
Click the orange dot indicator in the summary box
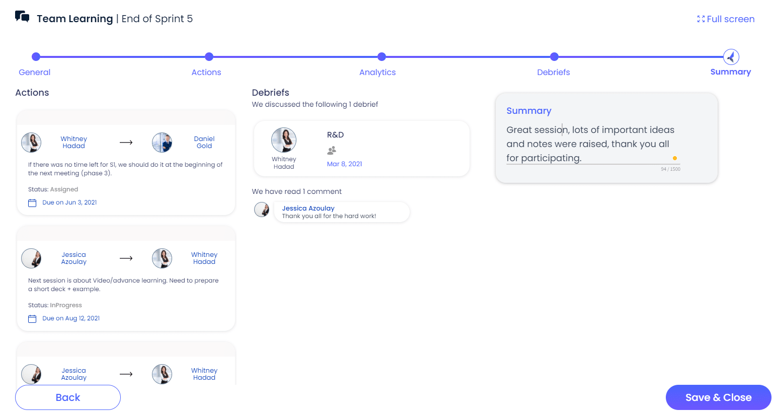click(675, 158)
